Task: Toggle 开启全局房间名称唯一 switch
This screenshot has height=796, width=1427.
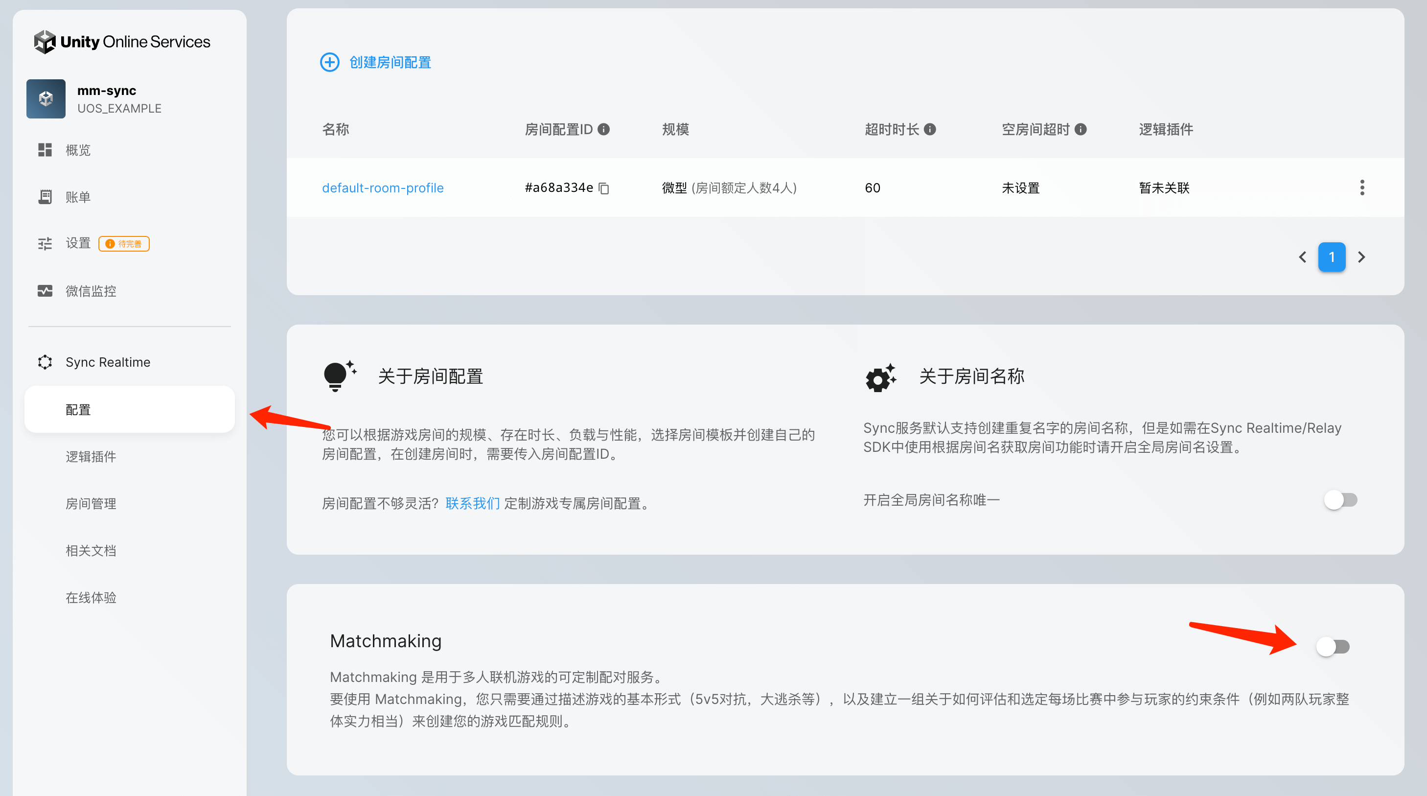Action: pos(1340,500)
